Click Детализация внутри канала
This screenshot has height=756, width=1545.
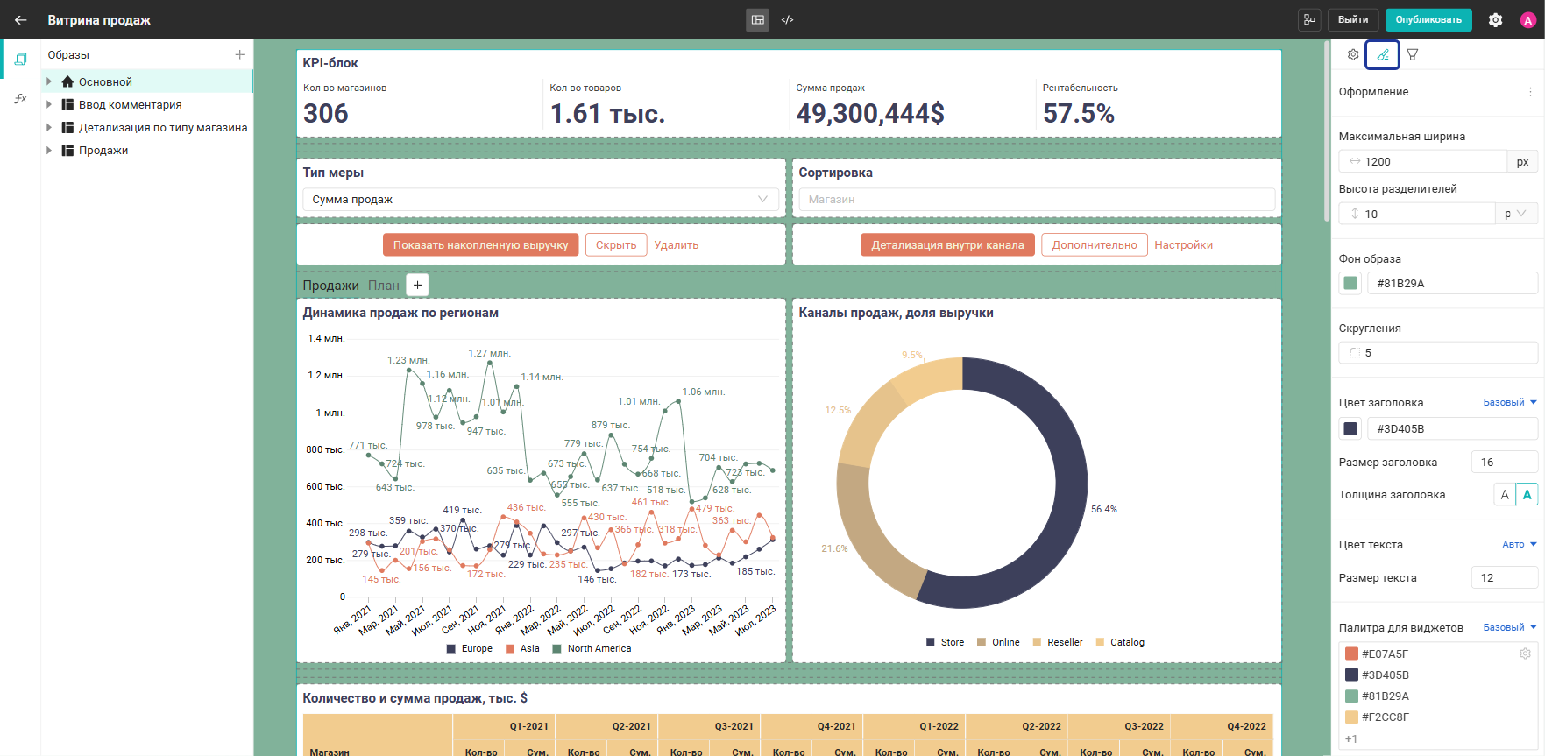pos(947,245)
